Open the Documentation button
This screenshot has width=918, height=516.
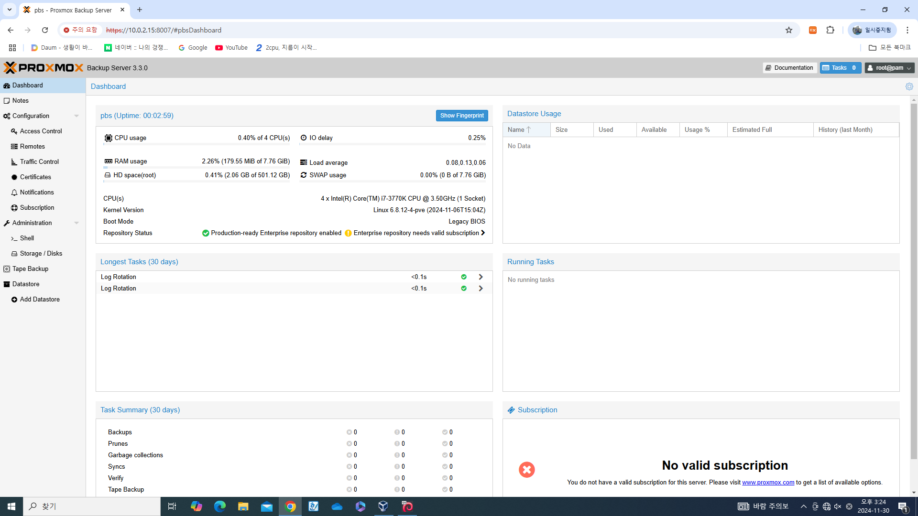click(x=789, y=68)
